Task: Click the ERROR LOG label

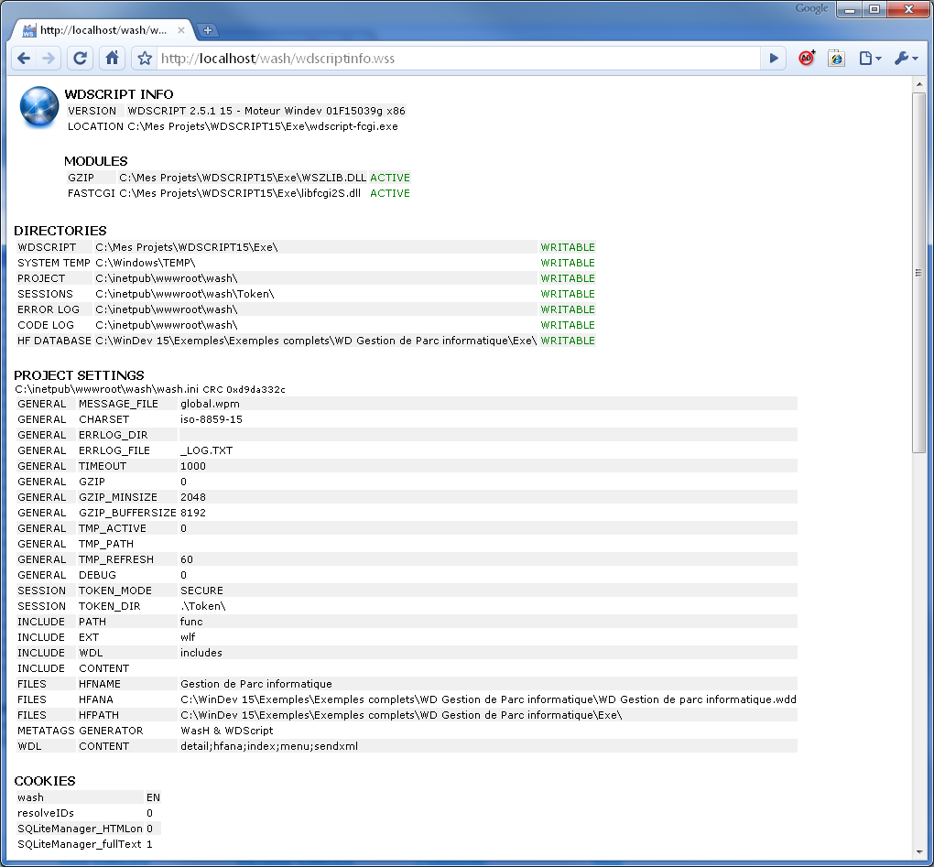Action: [x=49, y=309]
